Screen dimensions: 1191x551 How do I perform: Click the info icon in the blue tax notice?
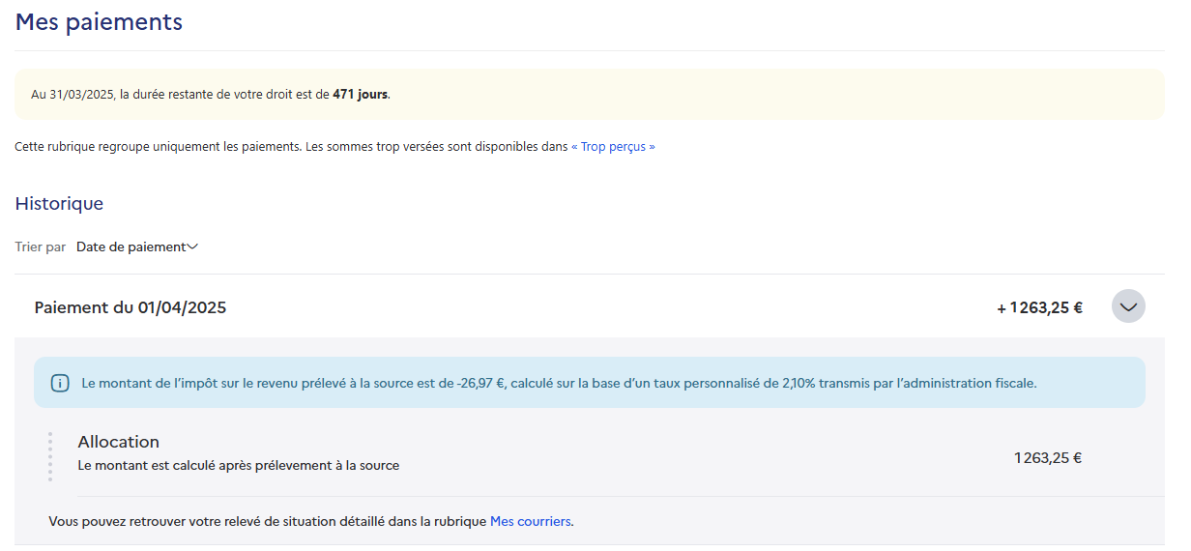(60, 383)
